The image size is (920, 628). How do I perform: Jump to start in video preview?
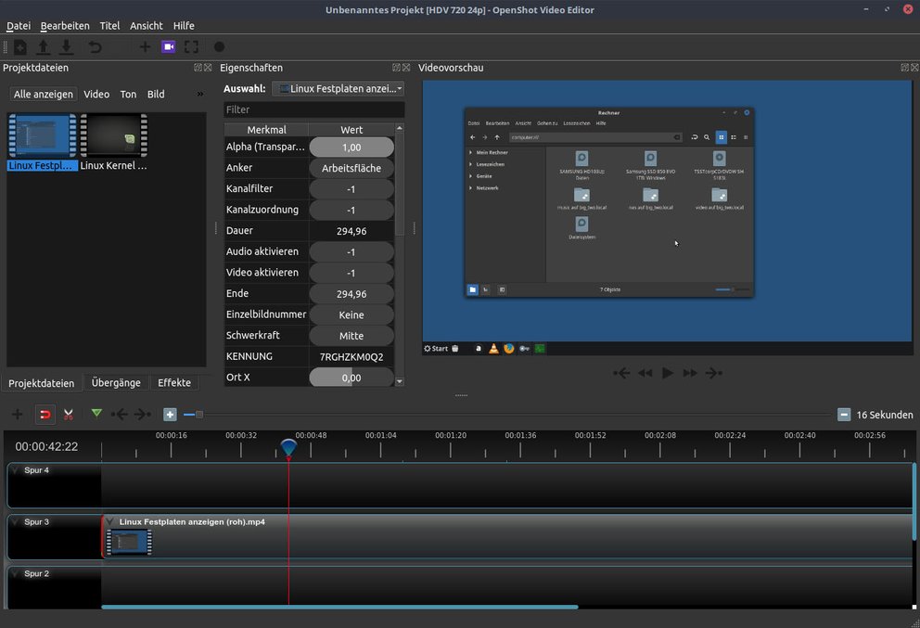(x=621, y=373)
